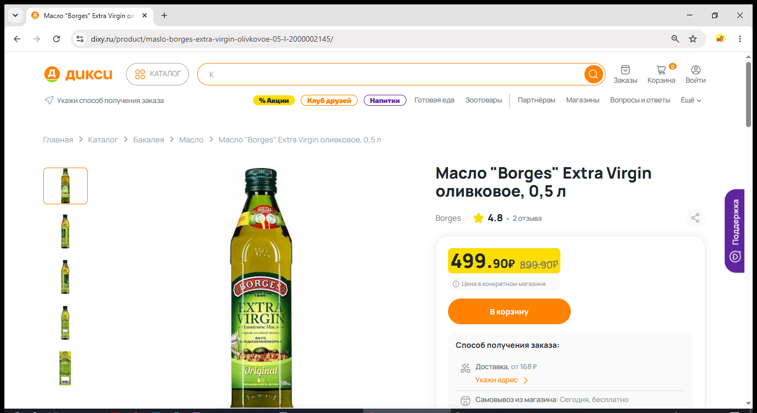Click the Дикси logo
This screenshot has height=413, width=757.
(x=78, y=74)
